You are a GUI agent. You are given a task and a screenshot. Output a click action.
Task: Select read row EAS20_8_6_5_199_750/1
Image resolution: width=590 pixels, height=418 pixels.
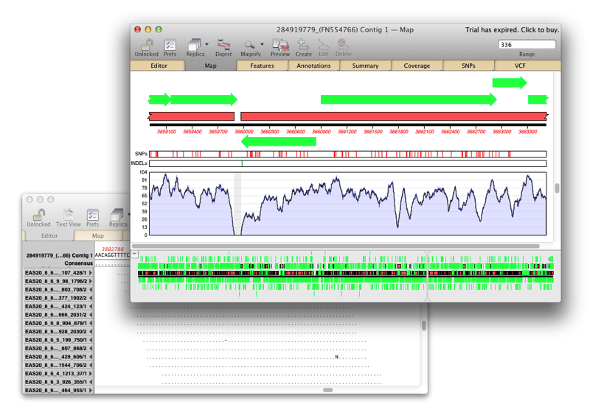58,340
